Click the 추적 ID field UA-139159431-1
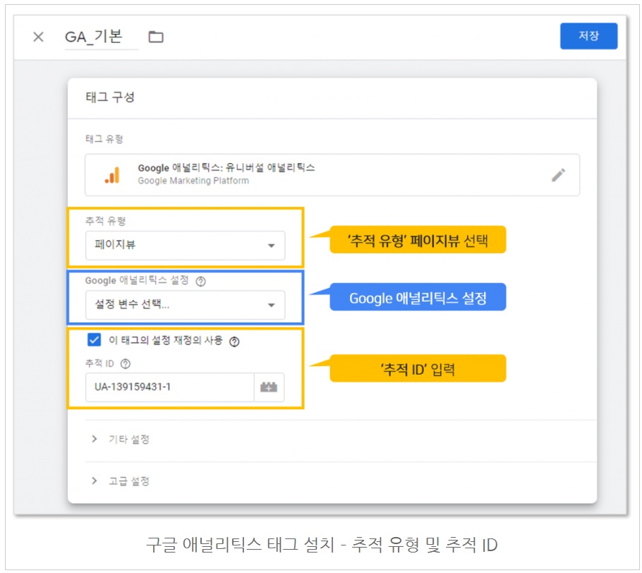This screenshot has height=573, width=642. click(169, 387)
